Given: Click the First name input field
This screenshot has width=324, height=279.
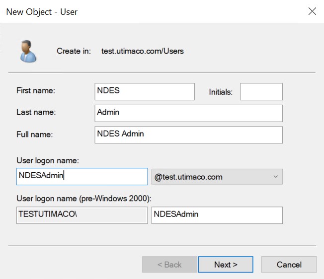Looking at the screenshot, I should (145, 92).
